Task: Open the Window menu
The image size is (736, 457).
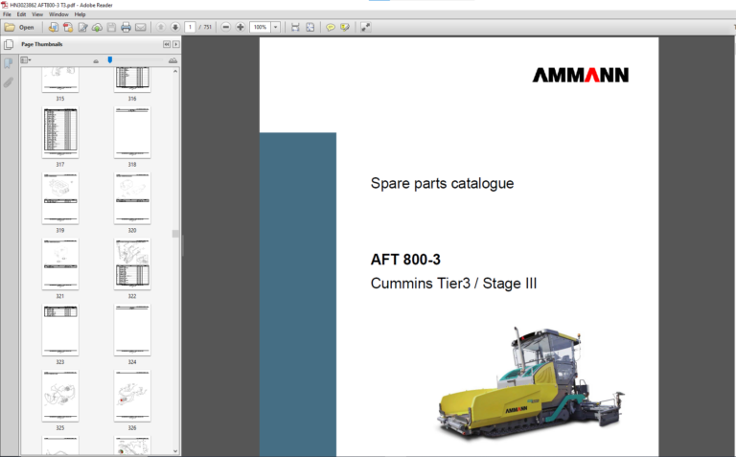Action: pos(58,14)
